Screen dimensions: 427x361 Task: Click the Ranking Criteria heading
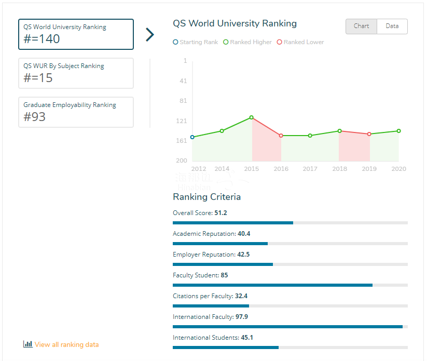(206, 197)
